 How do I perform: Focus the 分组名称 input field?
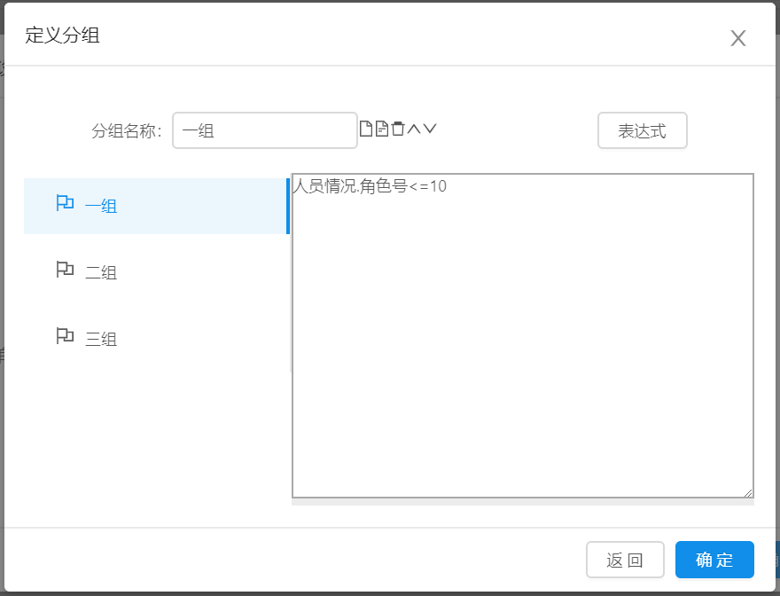(264, 131)
